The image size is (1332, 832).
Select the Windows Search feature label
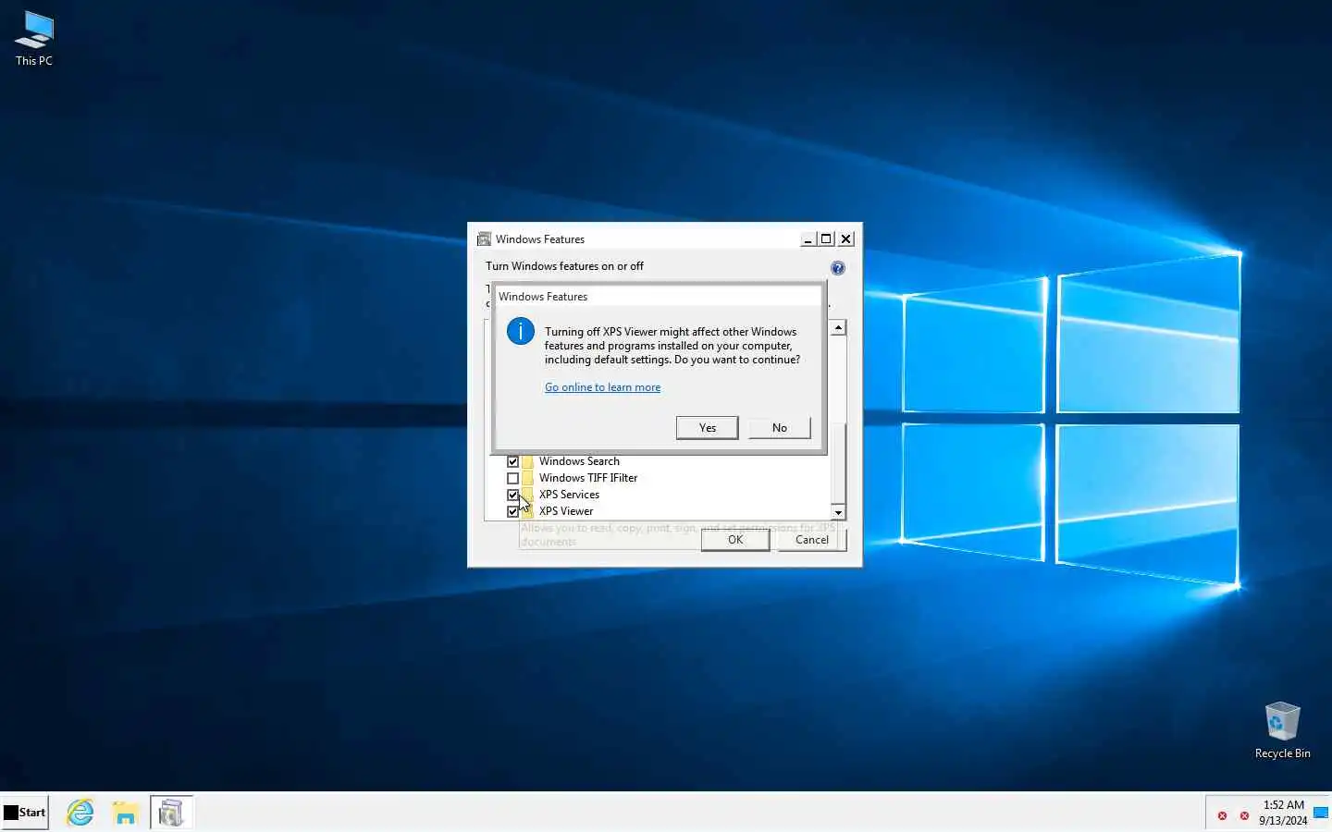click(579, 461)
